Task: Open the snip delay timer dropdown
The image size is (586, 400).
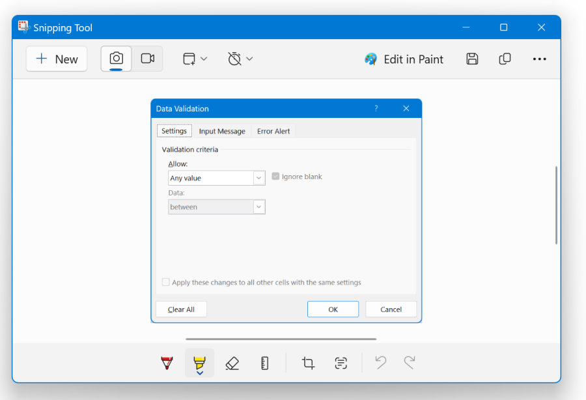Action: (x=240, y=58)
